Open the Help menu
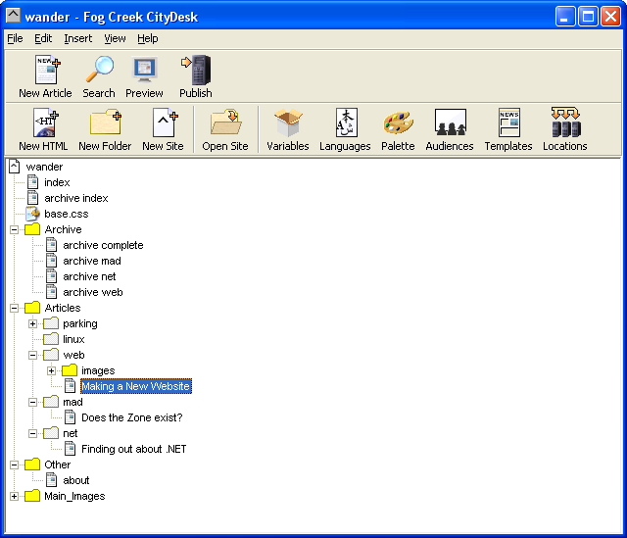Viewport: 627px width, 538px height. point(148,38)
